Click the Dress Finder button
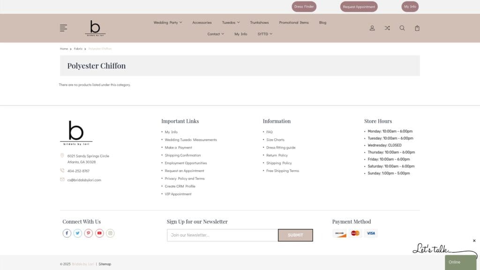 click(304, 7)
